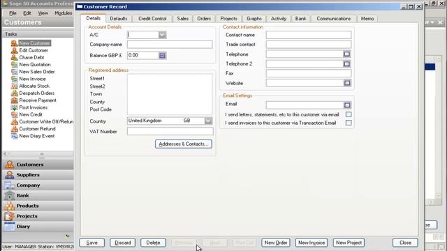Viewport: 447px width, 251px height.
Task: Click the Save button
Action: click(91, 243)
